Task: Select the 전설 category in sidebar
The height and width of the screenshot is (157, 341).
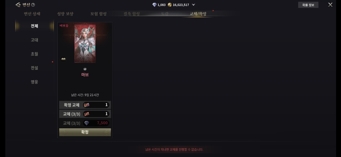Action: pos(35,68)
